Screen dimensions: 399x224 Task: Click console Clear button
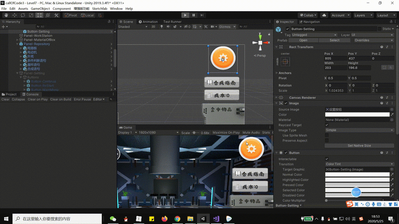coord(5,99)
